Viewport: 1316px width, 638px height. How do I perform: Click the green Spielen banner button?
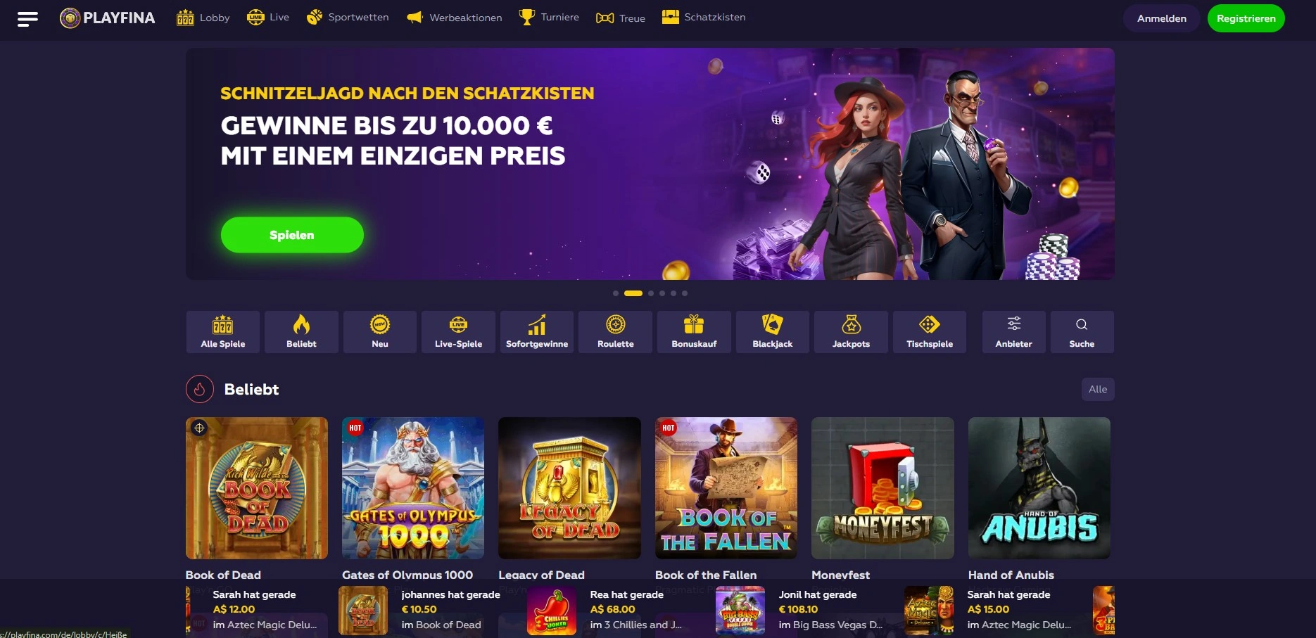coord(292,235)
